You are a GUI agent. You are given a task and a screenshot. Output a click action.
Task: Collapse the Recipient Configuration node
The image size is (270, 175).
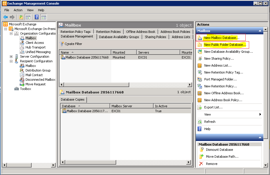click(11, 61)
